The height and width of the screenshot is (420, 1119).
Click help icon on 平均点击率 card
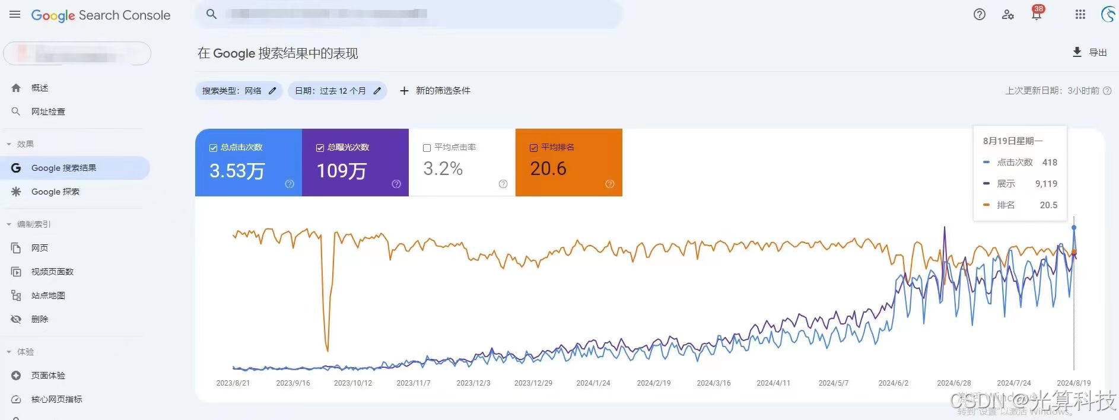(503, 184)
